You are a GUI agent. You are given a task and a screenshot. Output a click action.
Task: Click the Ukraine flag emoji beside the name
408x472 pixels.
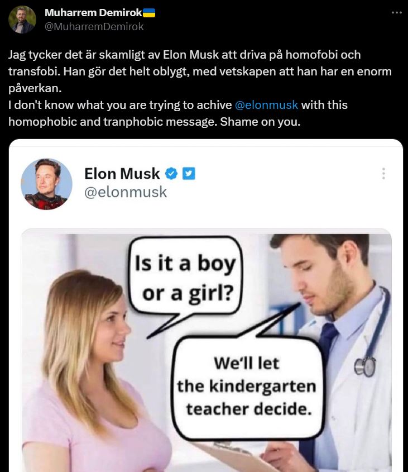[149, 13]
